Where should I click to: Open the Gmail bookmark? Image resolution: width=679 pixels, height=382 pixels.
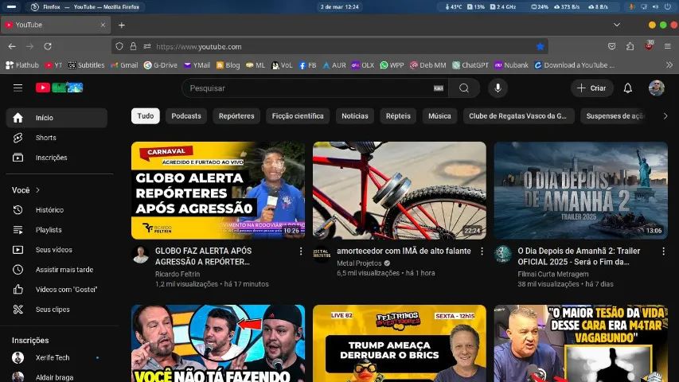click(124, 65)
